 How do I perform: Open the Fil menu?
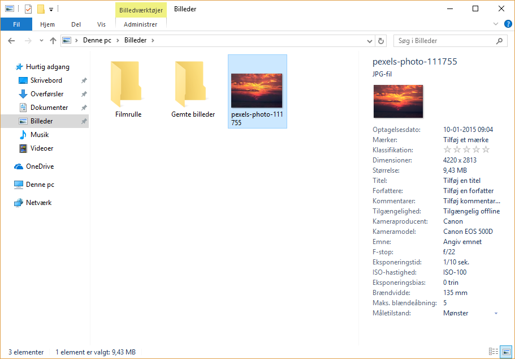pos(16,24)
